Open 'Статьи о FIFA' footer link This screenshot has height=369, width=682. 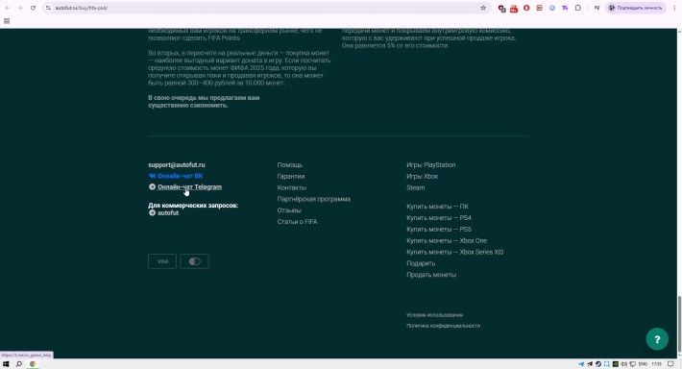(297, 221)
